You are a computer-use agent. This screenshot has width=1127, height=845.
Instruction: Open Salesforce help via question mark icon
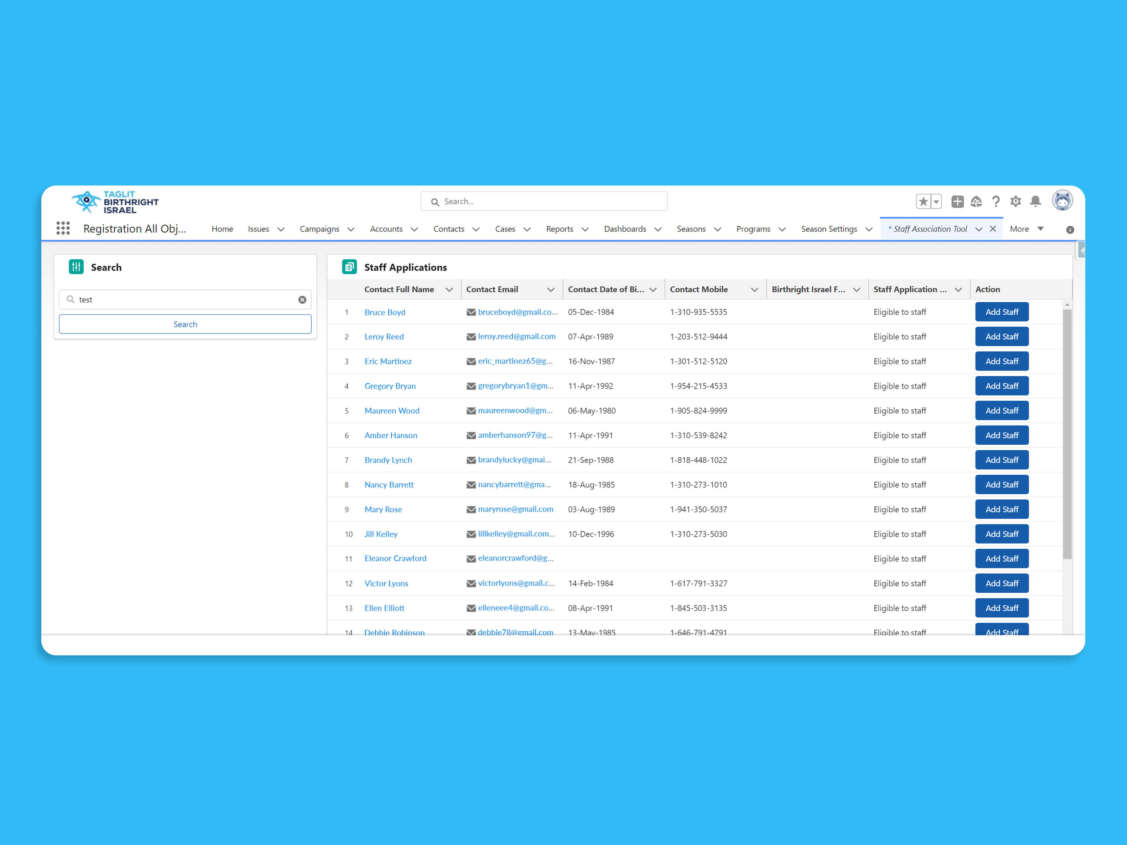(996, 201)
